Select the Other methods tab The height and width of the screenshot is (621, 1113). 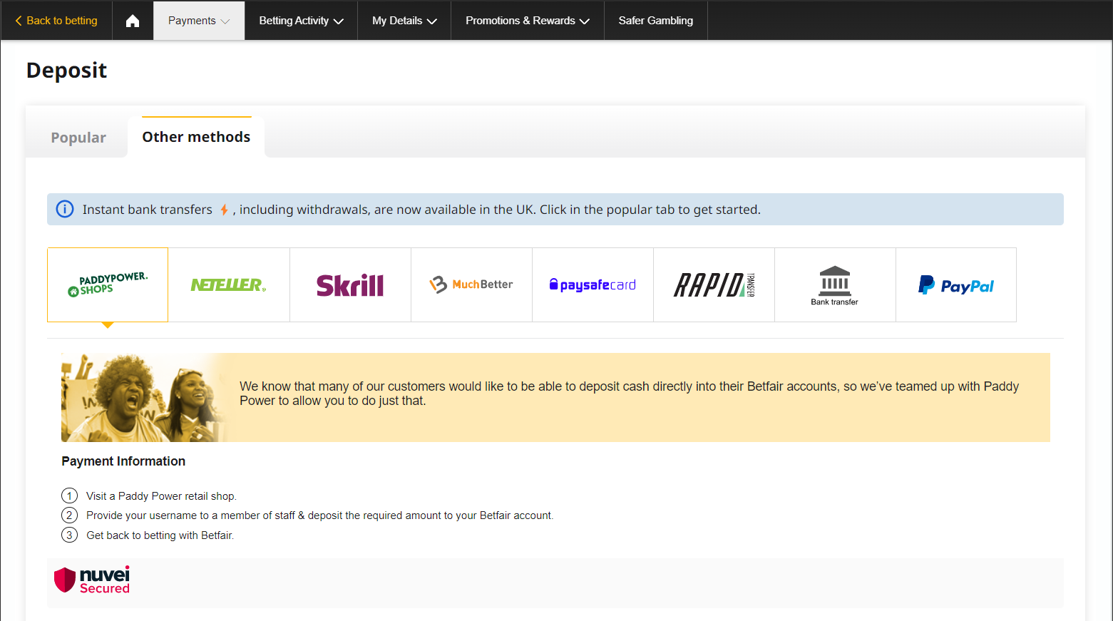(x=196, y=137)
